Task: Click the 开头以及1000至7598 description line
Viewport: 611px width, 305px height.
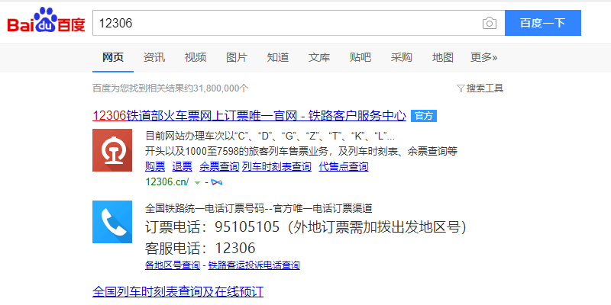Action: [301, 151]
